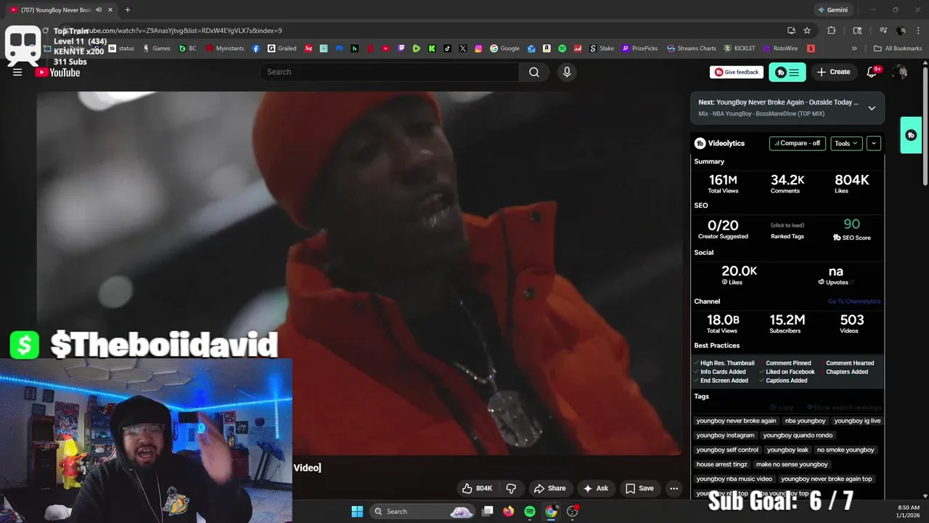Screen dimensions: 929x523
Task: Open the RotoWire bookmark
Action: (x=780, y=49)
